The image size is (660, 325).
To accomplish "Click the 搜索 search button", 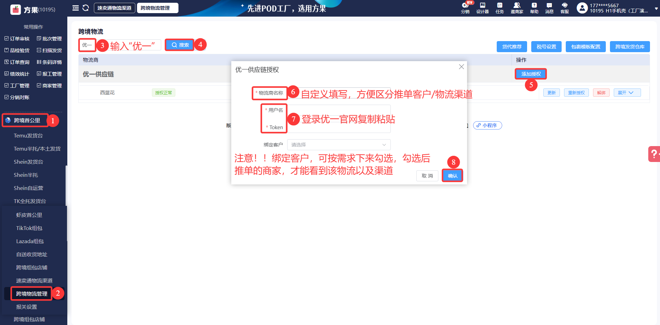I will [x=180, y=45].
